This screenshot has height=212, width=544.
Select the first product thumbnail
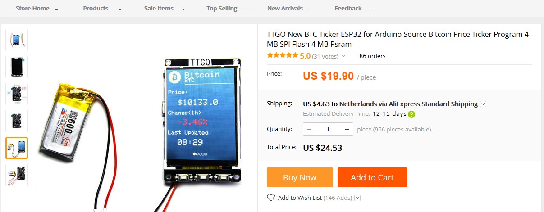[x=17, y=40]
